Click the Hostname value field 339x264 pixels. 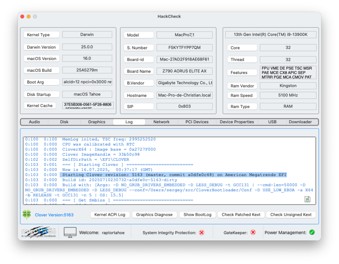(x=184, y=95)
